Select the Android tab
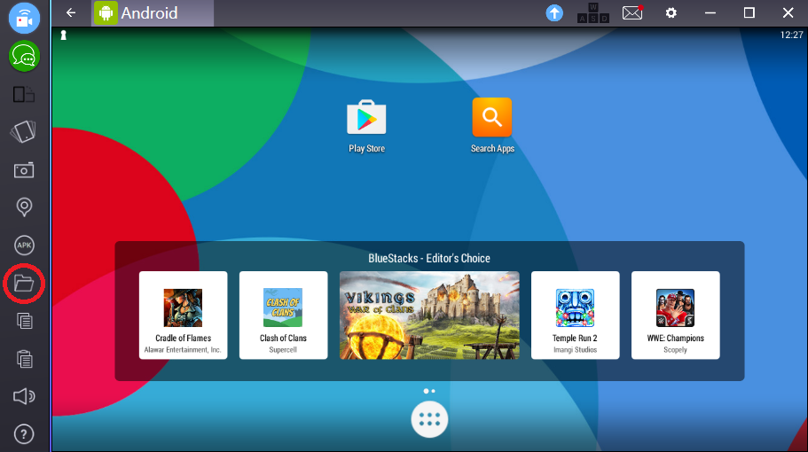The width and height of the screenshot is (808, 452). [x=151, y=13]
